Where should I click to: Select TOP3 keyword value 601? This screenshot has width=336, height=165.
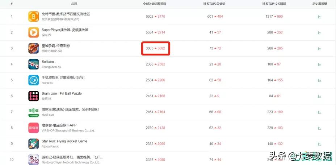tap(210, 17)
